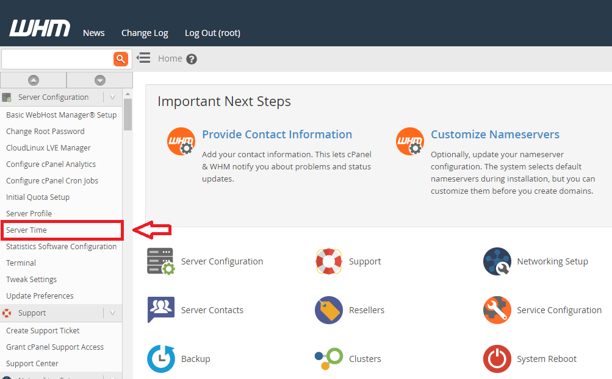Open the Change Log menu item
The width and height of the screenshot is (612, 379).
point(145,33)
